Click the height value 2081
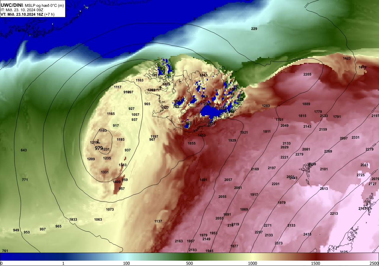Screen dimensions: 379x266 [x=306, y=149]
